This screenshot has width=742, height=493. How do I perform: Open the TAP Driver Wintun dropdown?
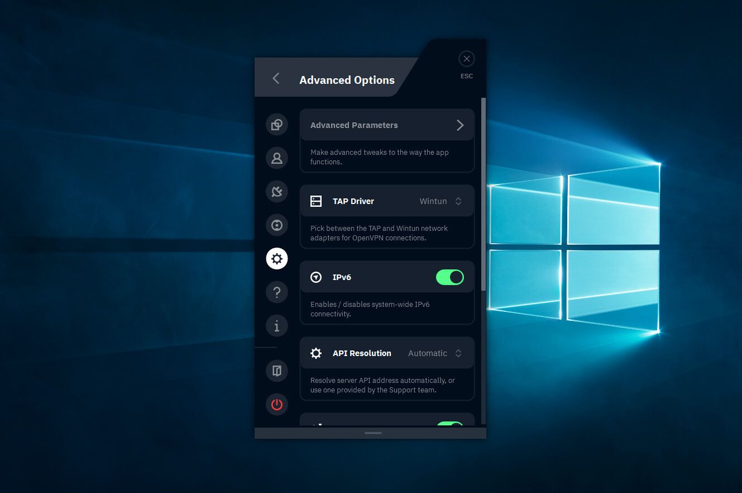tap(441, 201)
